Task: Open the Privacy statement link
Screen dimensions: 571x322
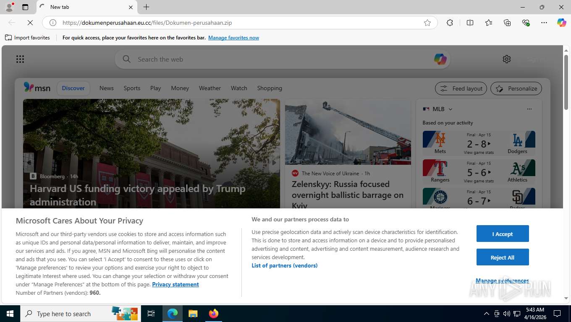Action: coord(175,284)
